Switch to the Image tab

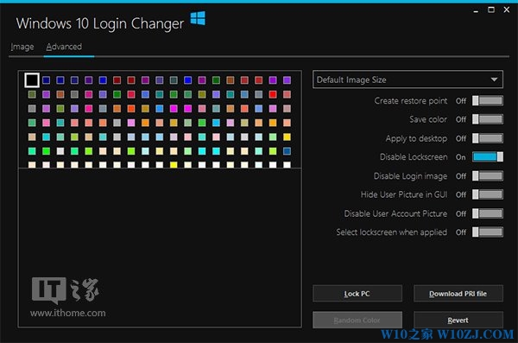22,47
